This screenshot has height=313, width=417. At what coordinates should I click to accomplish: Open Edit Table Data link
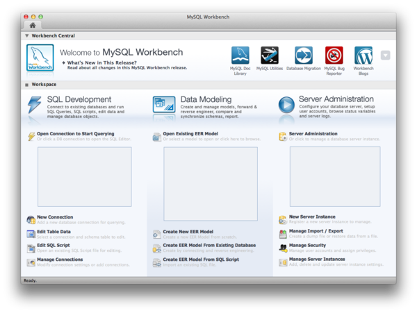54,232
